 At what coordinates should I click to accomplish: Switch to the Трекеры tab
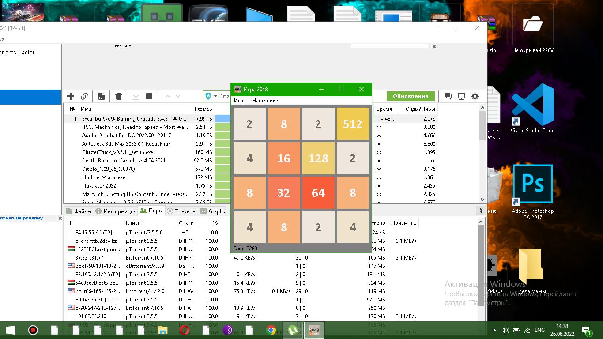coord(181,211)
